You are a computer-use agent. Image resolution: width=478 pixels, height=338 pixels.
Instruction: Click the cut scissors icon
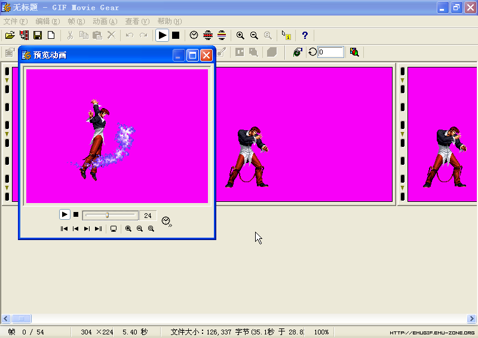click(71, 35)
